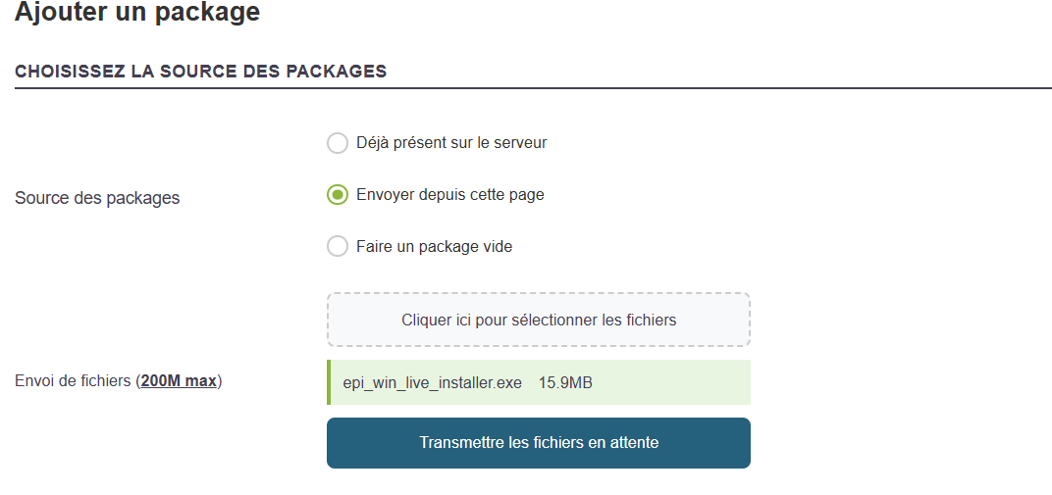Click the "Source des packages" field label
1052x495 pixels.
97,198
